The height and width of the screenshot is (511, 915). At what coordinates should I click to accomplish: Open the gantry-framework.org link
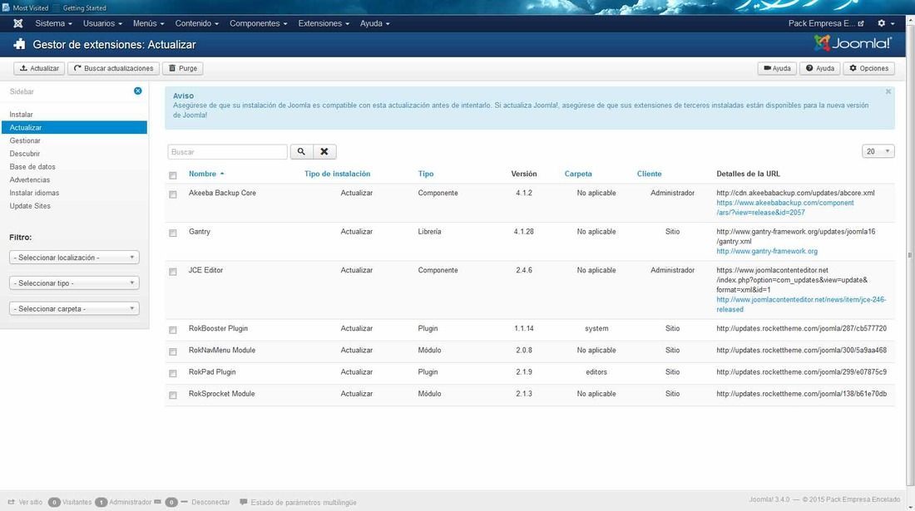767,251
